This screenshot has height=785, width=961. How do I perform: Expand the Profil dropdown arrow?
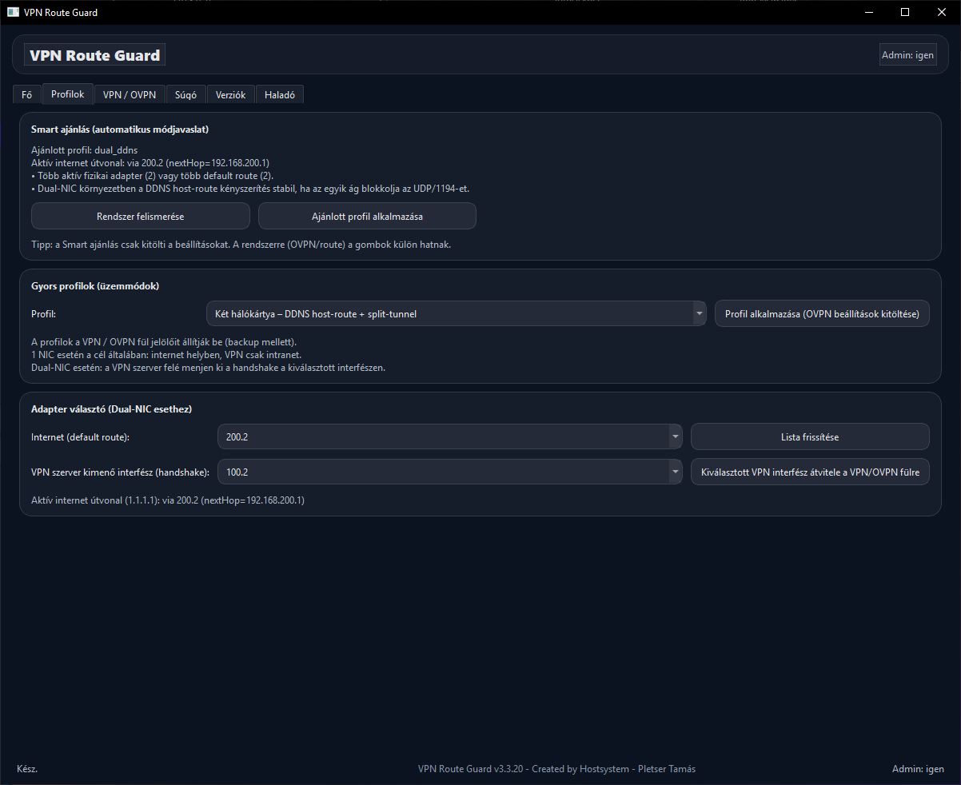[700, 313]
